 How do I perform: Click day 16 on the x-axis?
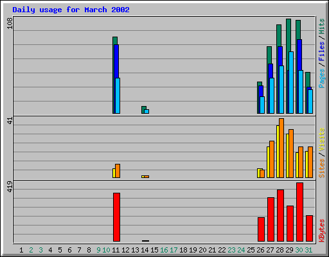(x=164, y=250)
